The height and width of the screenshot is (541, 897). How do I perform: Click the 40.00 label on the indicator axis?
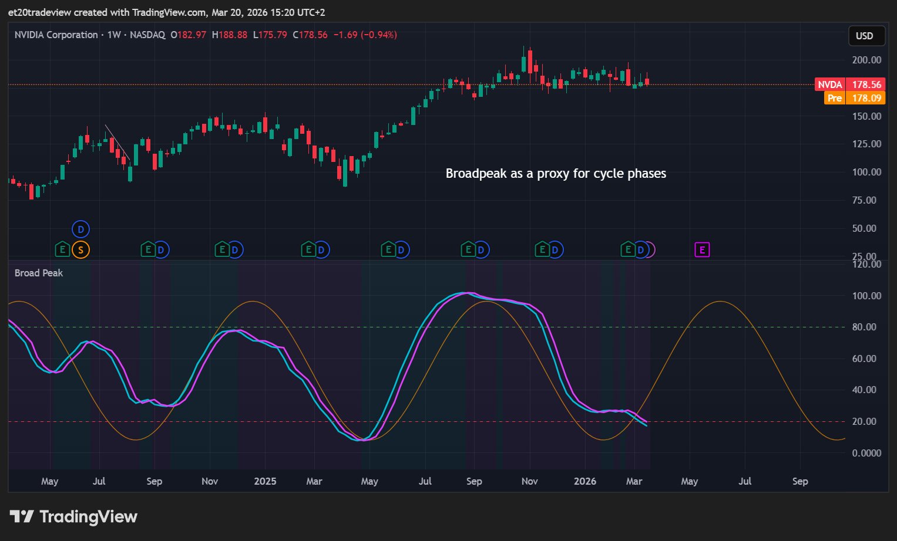point(864,390)
